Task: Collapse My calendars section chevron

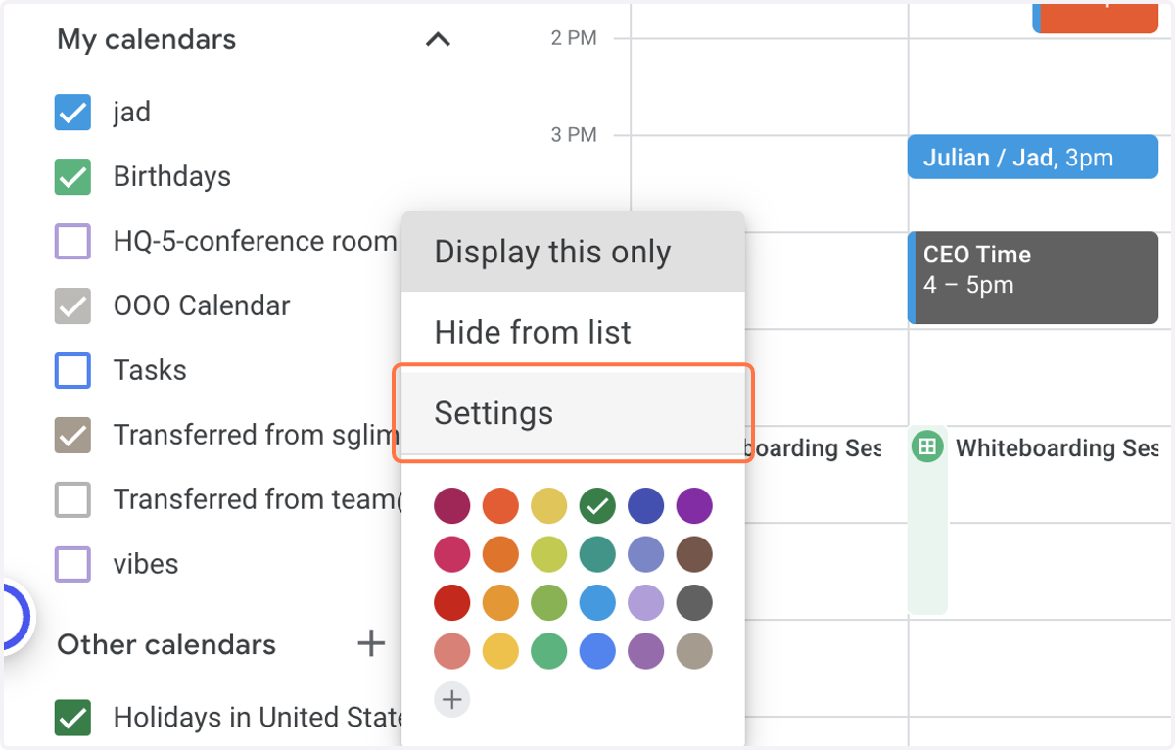Action: [x=438, y=40]
